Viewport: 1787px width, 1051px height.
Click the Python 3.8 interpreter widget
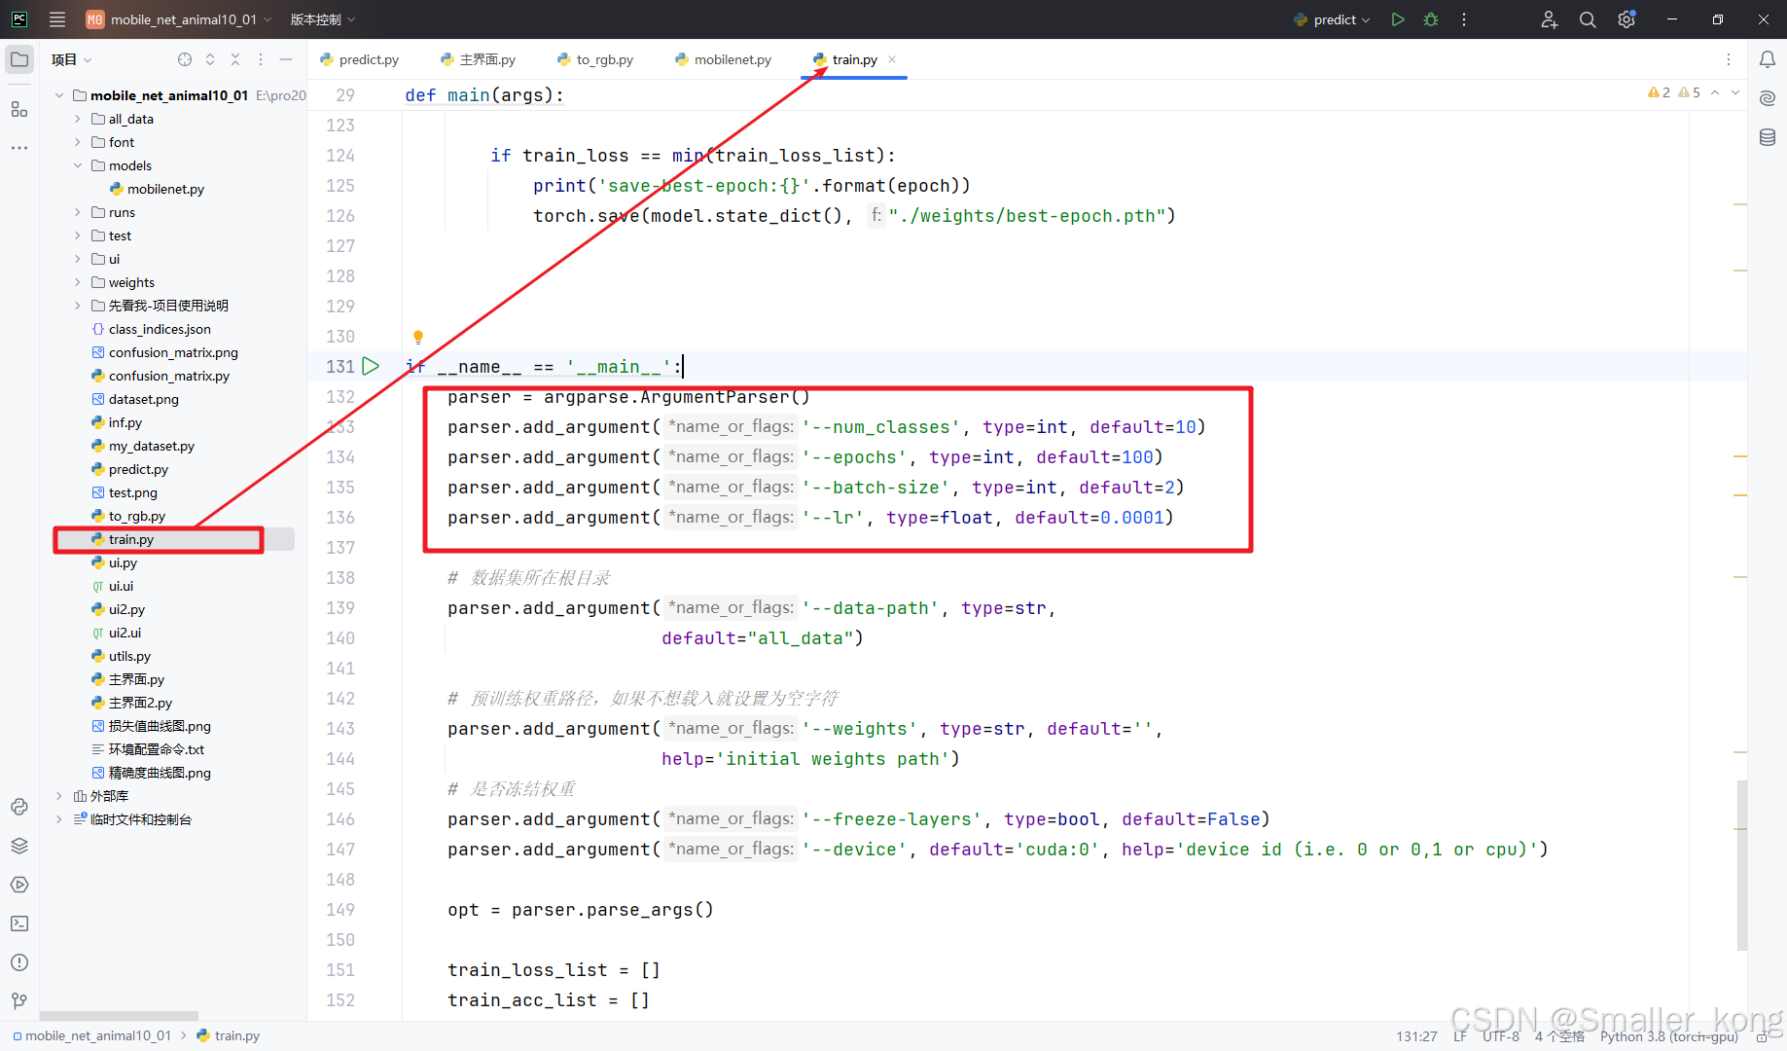1668,1036
